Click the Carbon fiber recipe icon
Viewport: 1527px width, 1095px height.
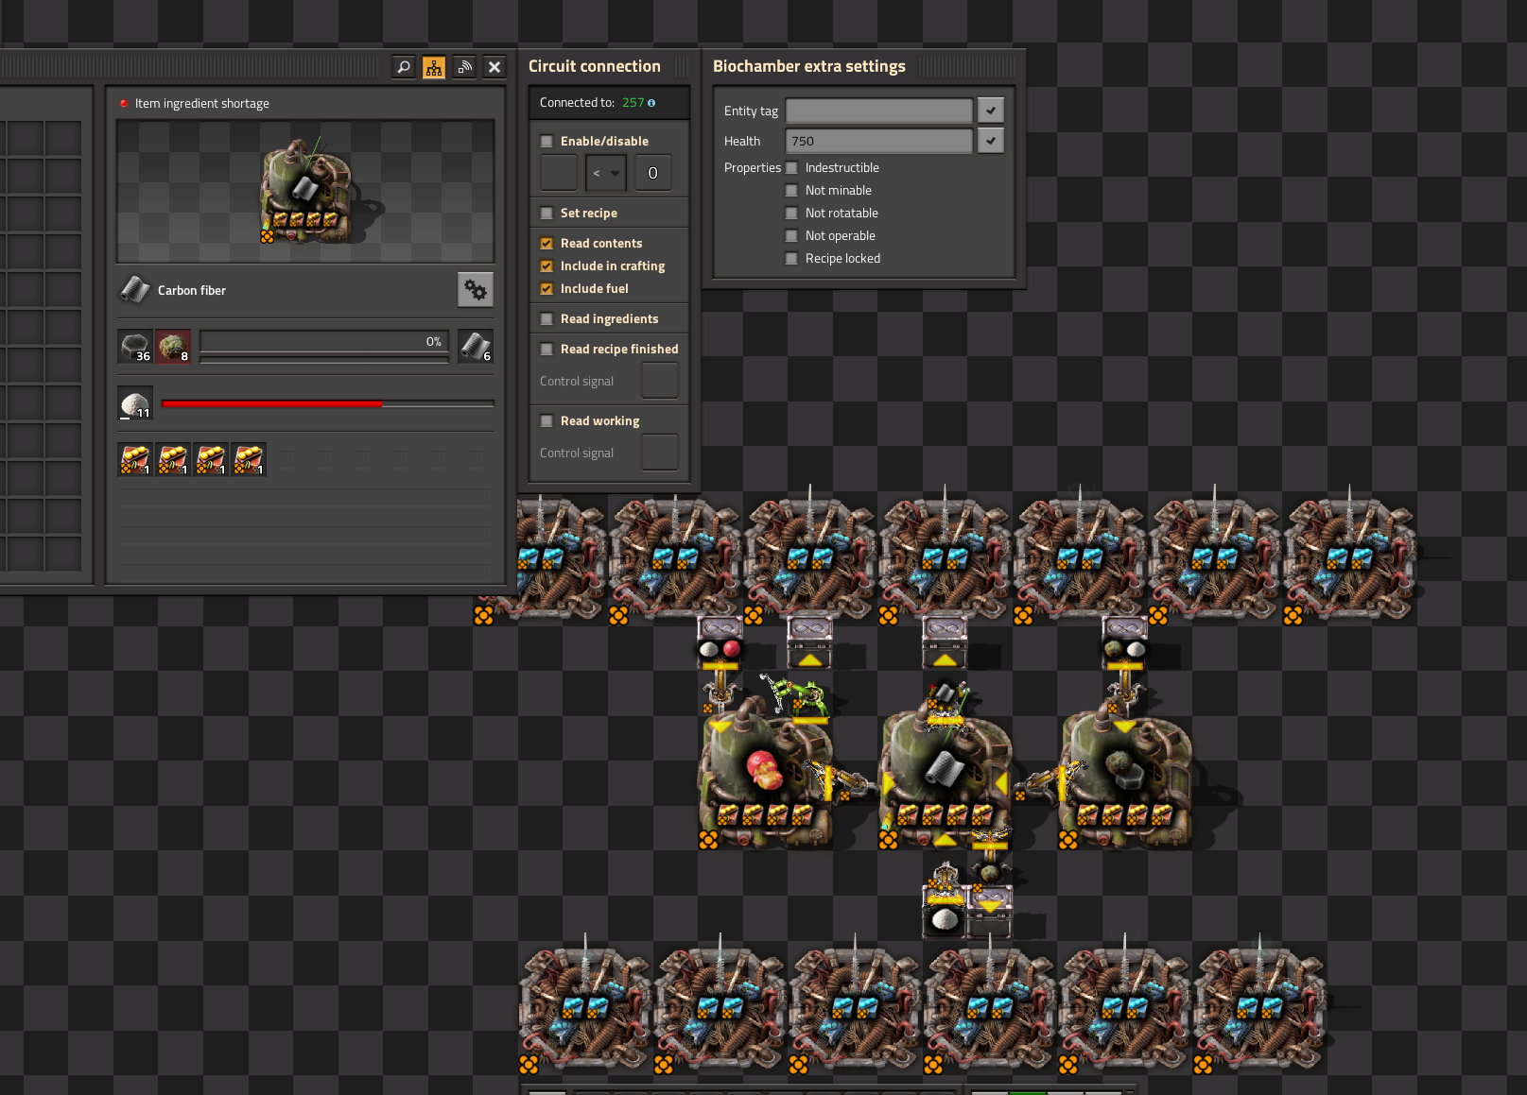135,290
